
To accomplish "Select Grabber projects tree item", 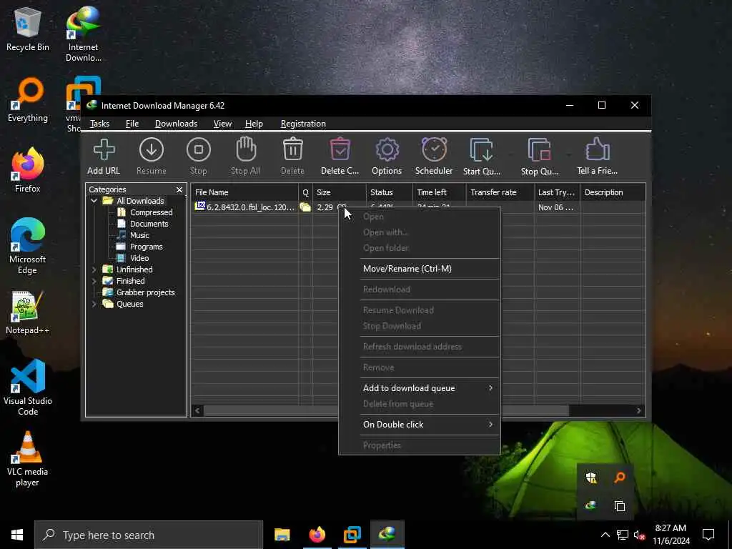I will pyautogui.click(x=145, y=292).
